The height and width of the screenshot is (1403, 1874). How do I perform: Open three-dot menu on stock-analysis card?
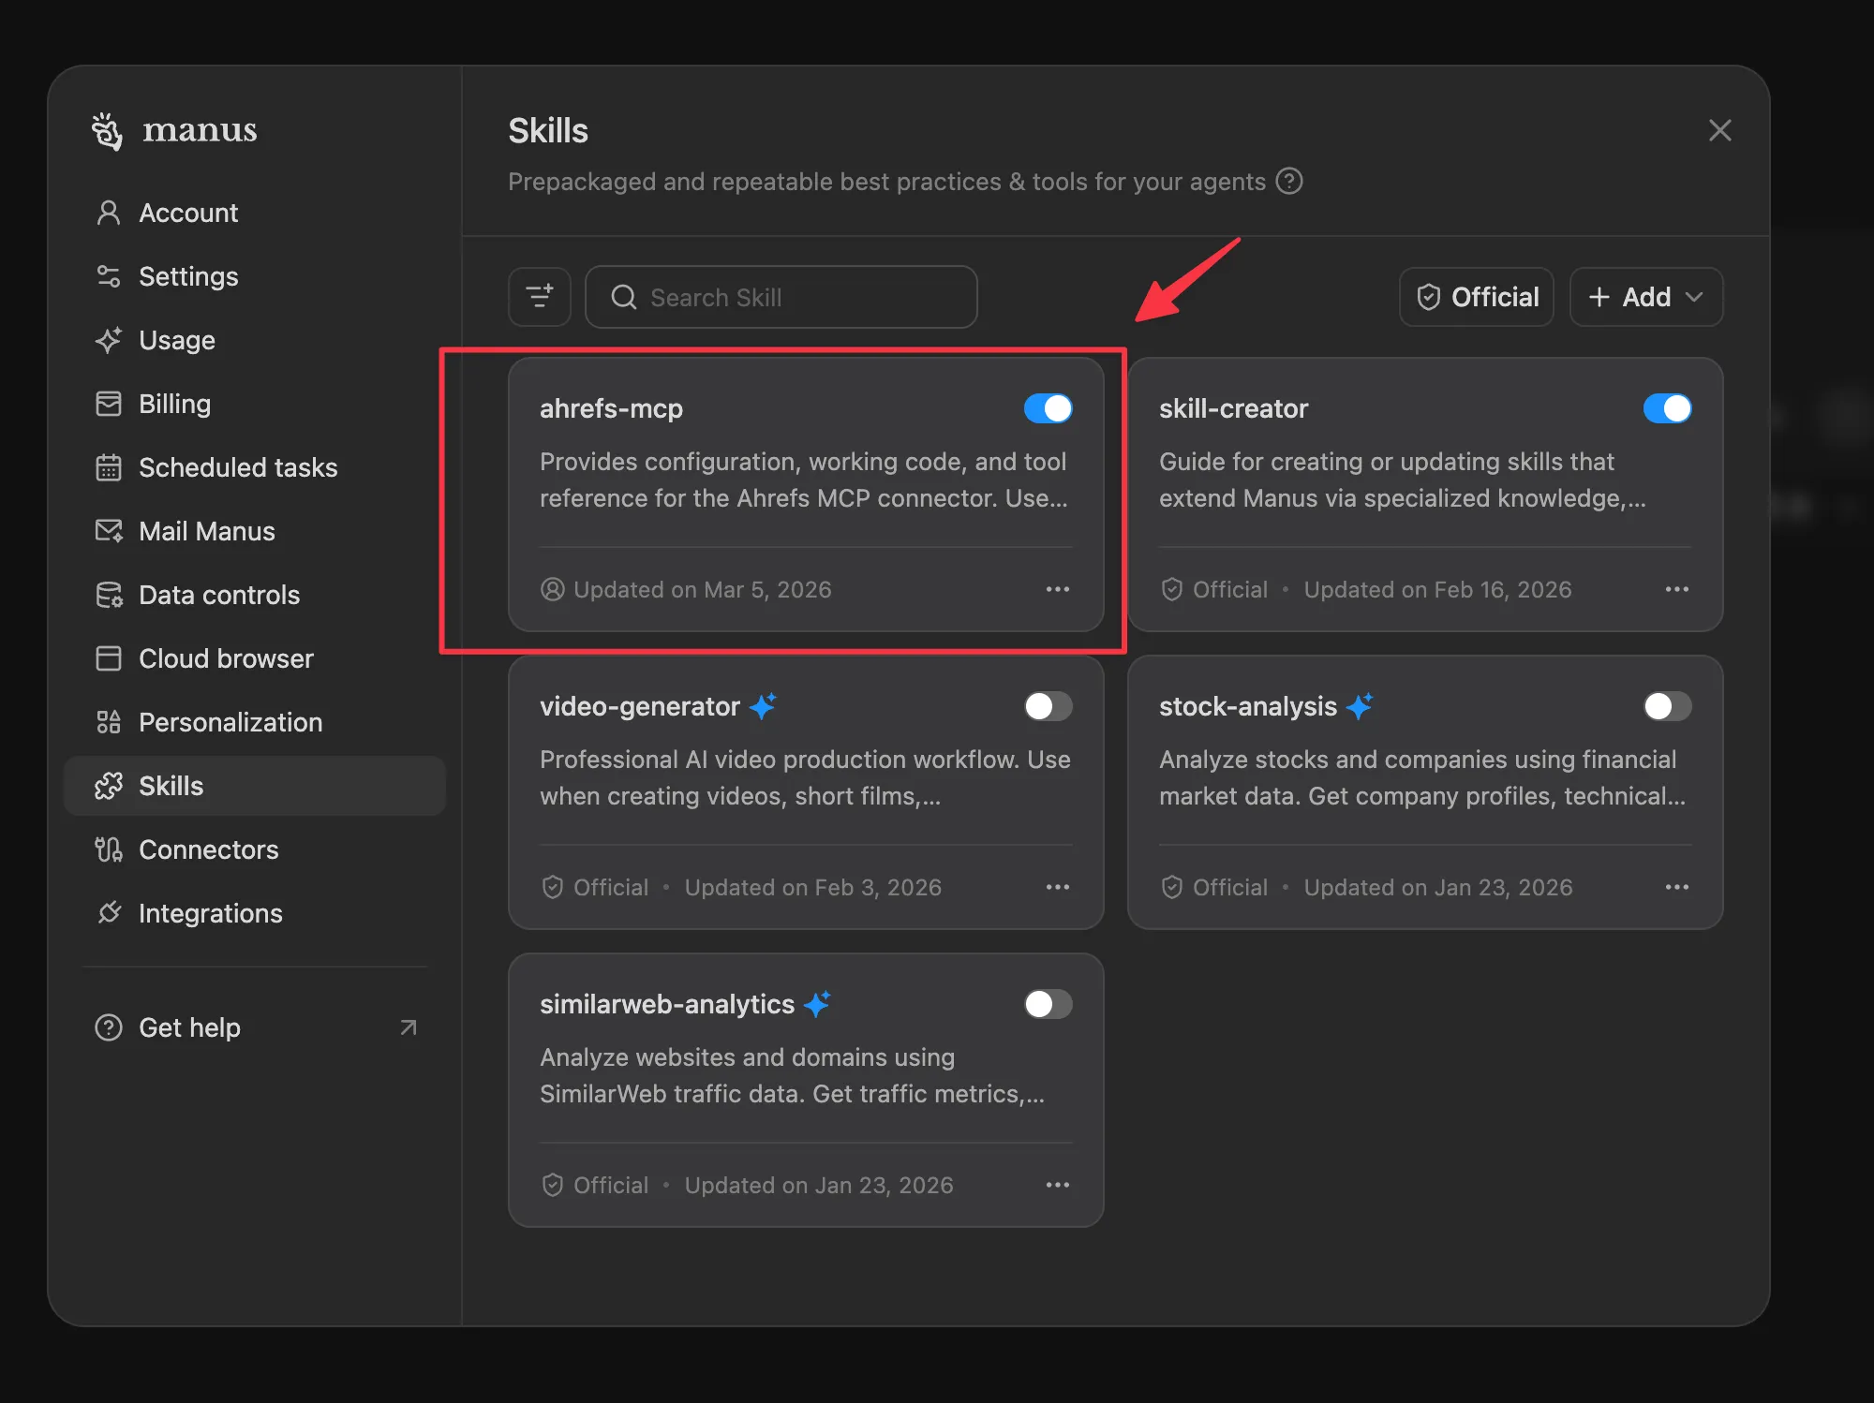click(x=1676, y=887)
